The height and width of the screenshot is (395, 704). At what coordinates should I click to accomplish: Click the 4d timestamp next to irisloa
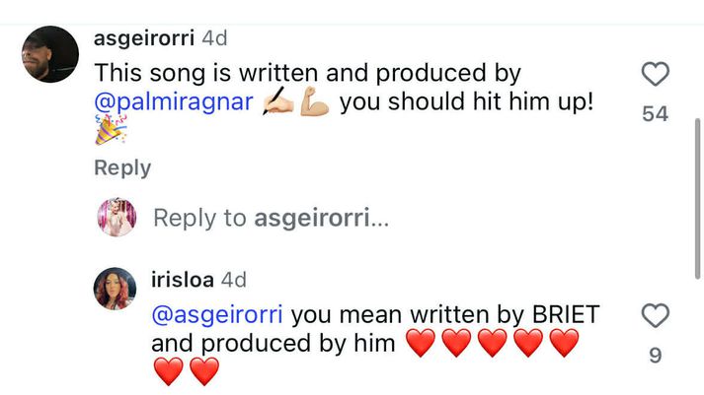tap(234, 280)
